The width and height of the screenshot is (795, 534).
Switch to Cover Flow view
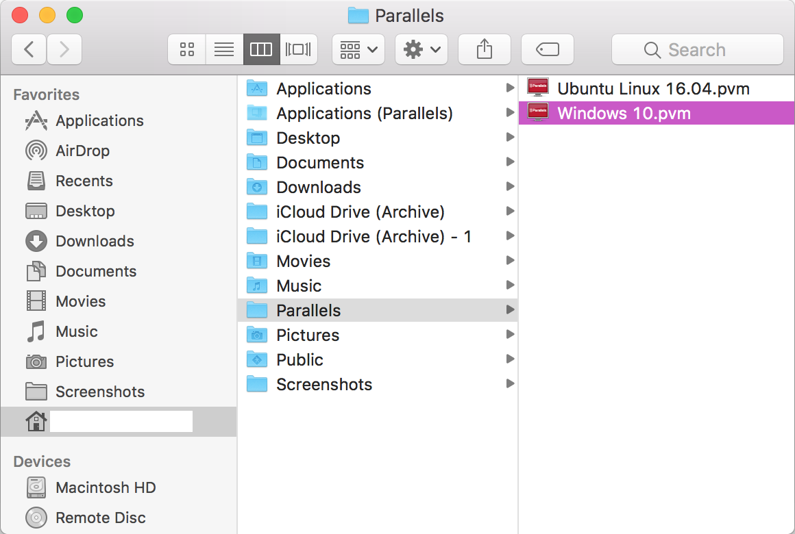tap(298, 49)
